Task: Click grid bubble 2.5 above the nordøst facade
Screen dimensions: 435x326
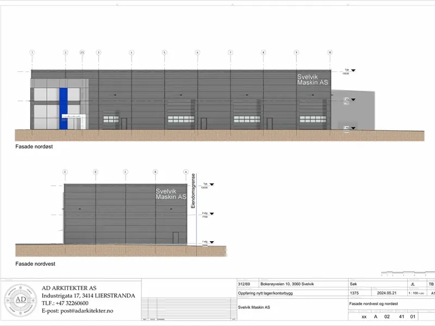Action: click(x=82, y=52)
